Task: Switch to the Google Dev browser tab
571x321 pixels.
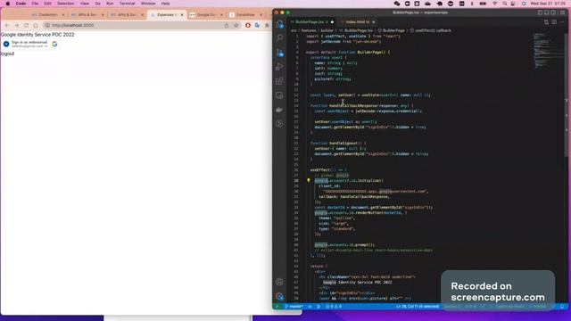Action: tap(206, 15)
